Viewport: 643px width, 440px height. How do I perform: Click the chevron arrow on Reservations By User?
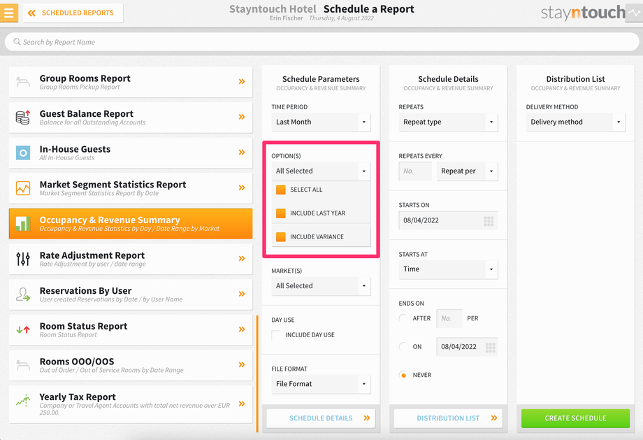click(242, 294)
